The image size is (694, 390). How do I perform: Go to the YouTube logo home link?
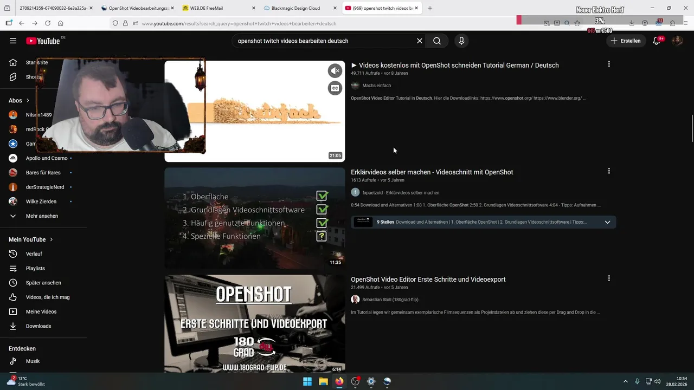[x=43, y=41]
